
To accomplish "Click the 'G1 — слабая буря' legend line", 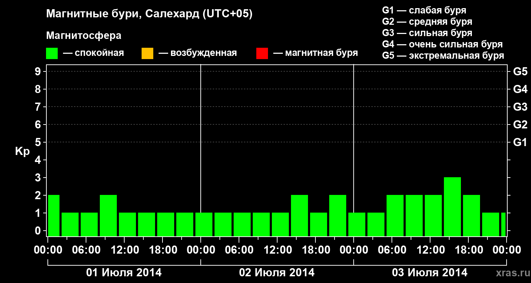I will click(424, 10).
